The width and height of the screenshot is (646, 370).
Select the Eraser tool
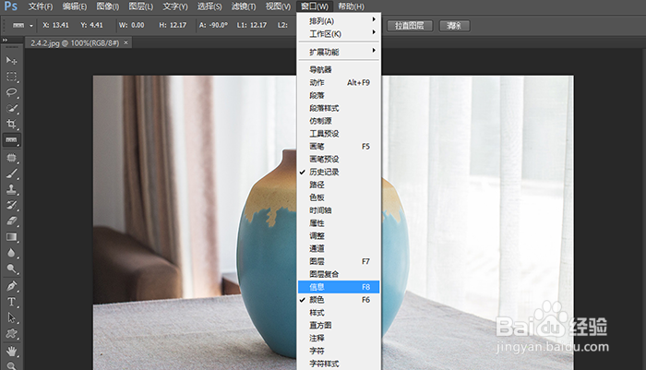click(x=11, y=221)
